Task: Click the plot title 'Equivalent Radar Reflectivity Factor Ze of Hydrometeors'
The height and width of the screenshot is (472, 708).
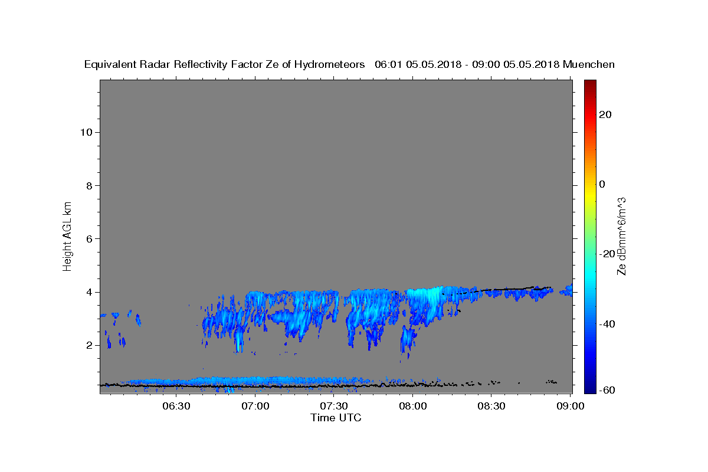Action: click(x=224, y=64)
